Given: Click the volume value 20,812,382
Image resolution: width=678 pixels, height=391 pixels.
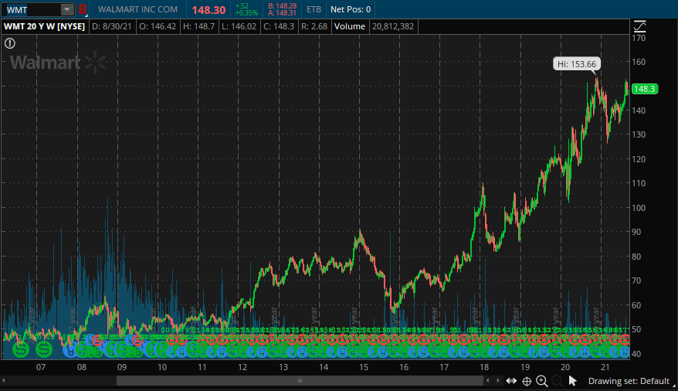Looking at the screenshot, I should (x=393, y=26).
